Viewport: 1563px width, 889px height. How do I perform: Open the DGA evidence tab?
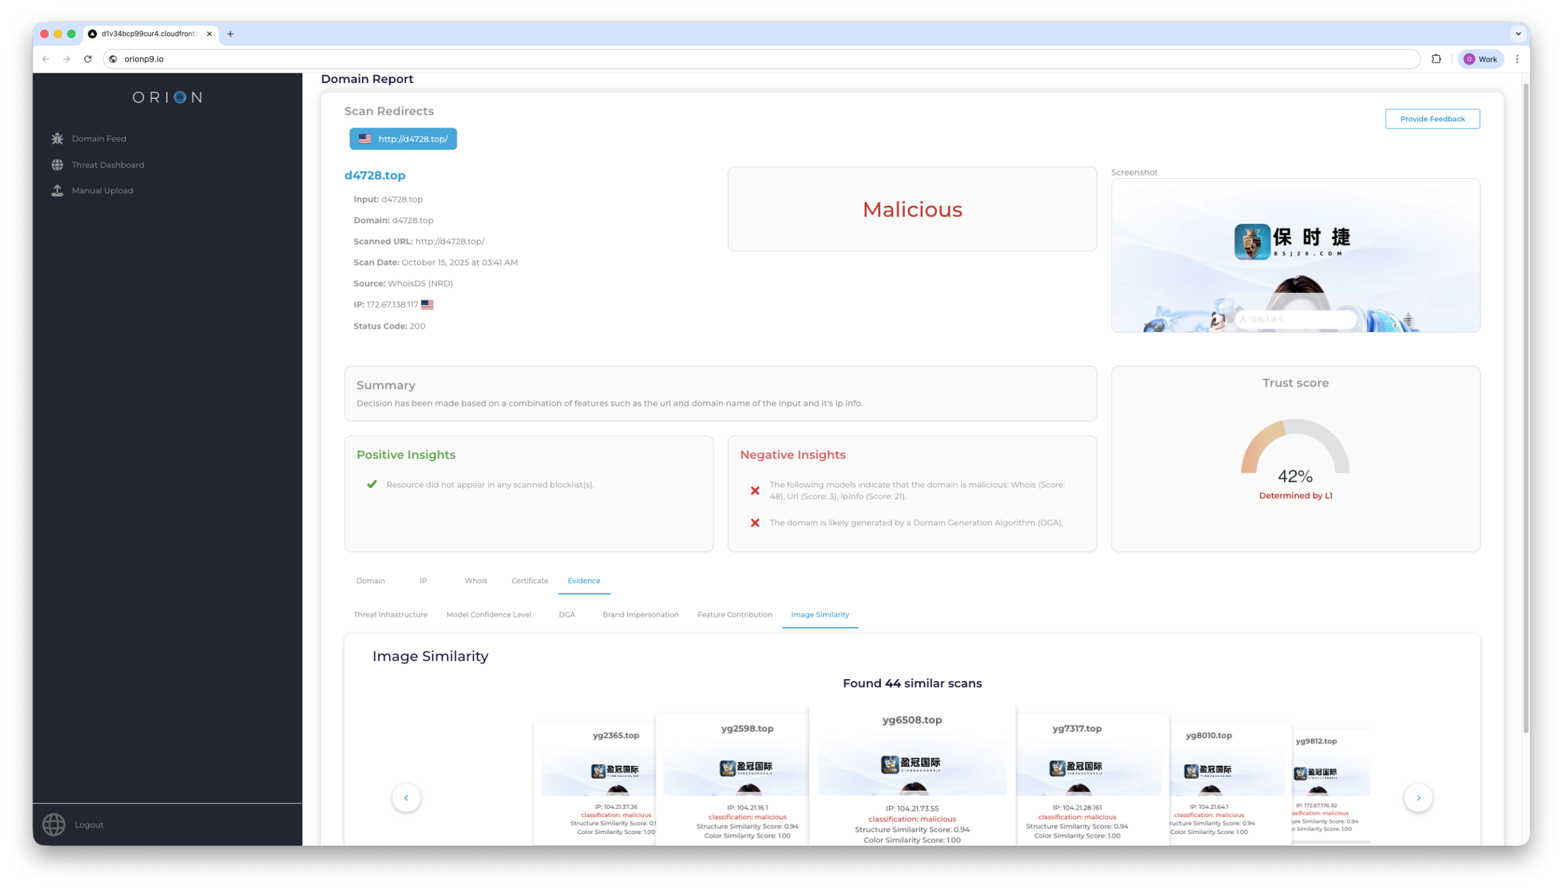pyautogui.click(x=566, y=615)
